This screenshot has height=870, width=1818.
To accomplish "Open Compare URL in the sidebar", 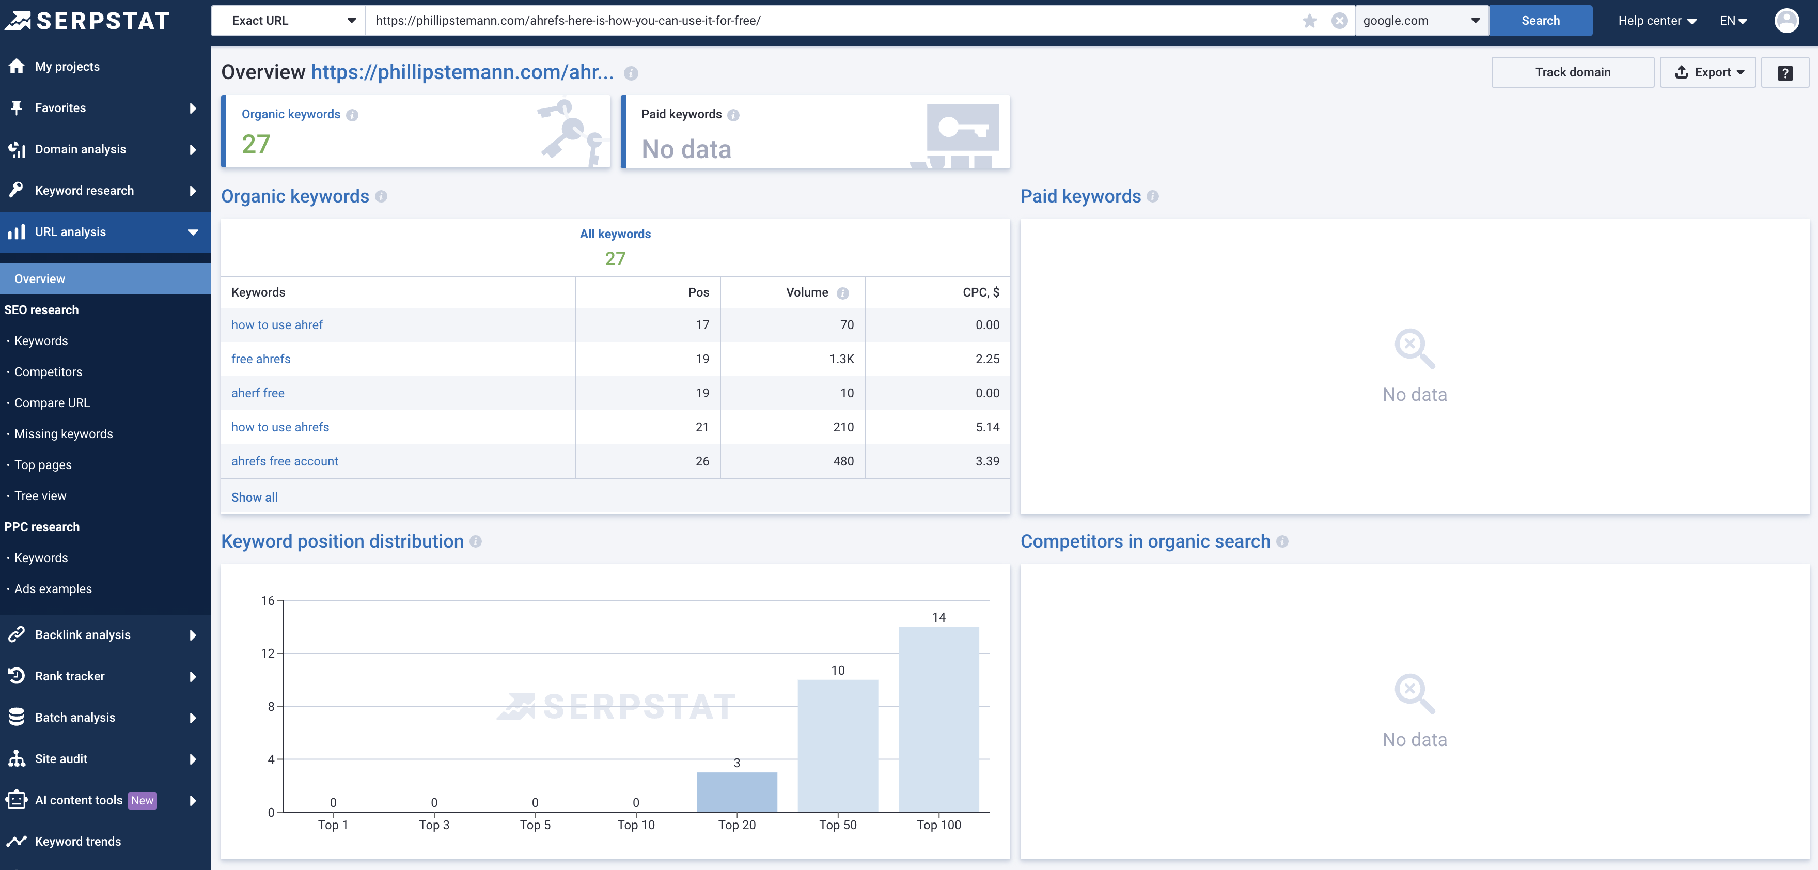I will [x=52, y=403].
